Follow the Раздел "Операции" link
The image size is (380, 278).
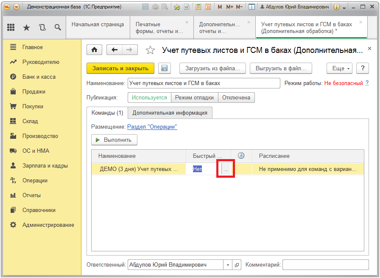coord(152,127)
